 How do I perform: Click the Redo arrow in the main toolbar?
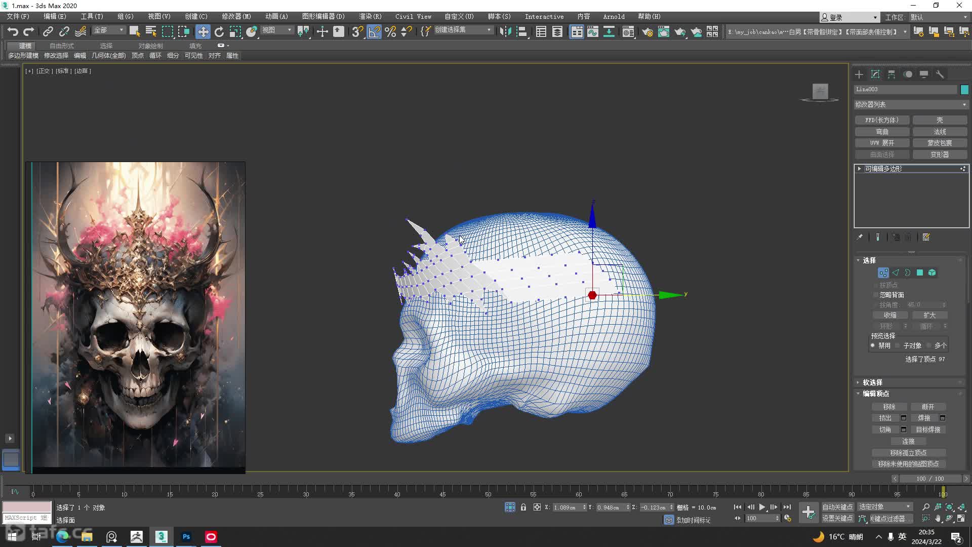pyautogui.click(x=29, y=31)
